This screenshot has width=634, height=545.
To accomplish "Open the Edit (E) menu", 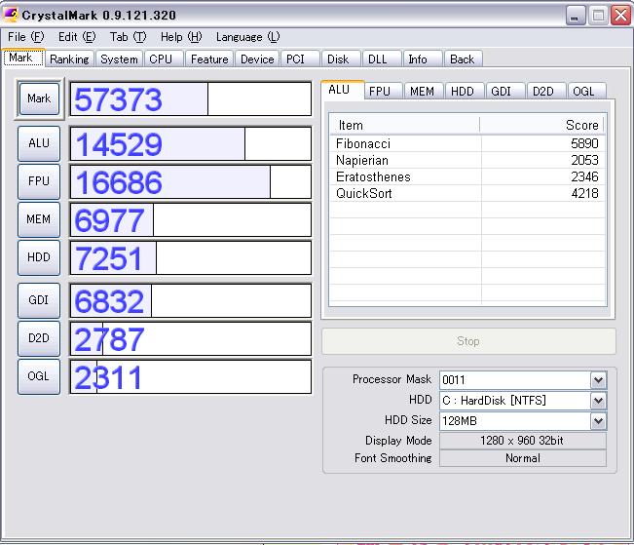I will (x=77, y=37).
